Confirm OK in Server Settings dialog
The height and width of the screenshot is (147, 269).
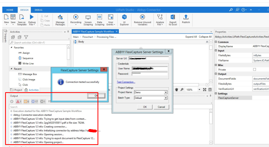145,107
